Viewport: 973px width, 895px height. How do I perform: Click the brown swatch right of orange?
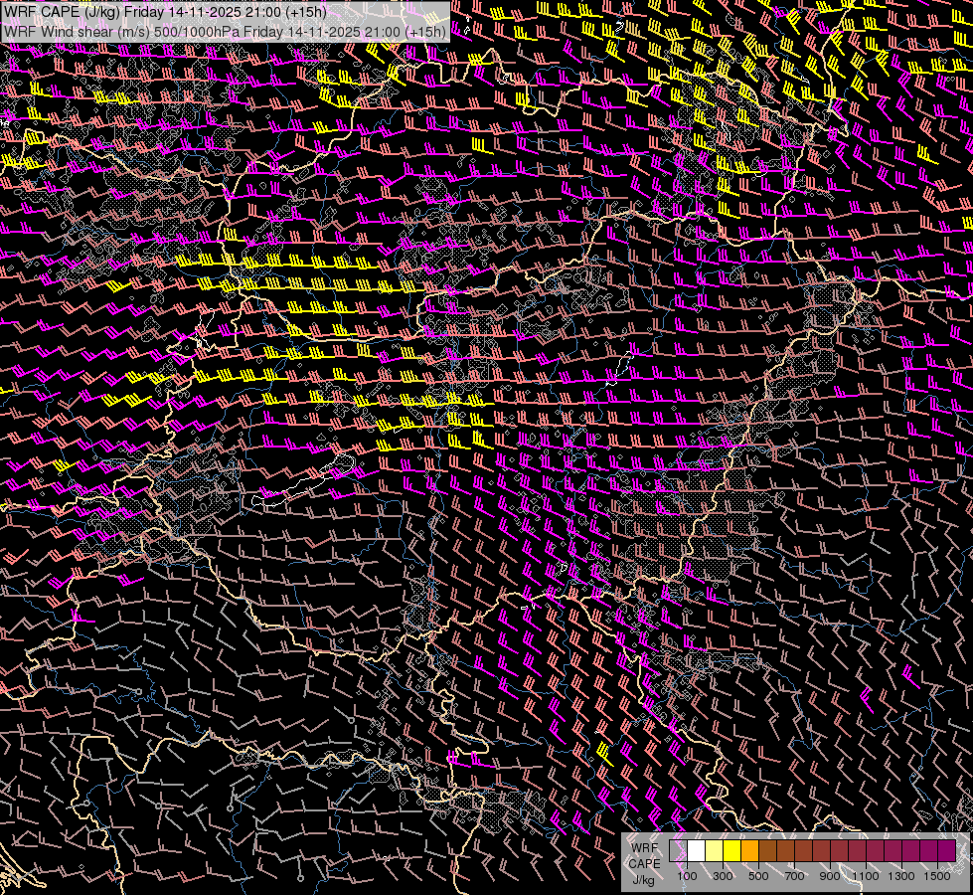768,851
